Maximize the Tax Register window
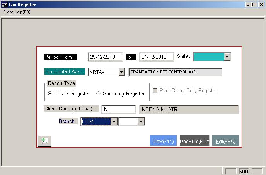Viewport: 266px width, 175px height. pyautogui.click(x=254, y=4)
